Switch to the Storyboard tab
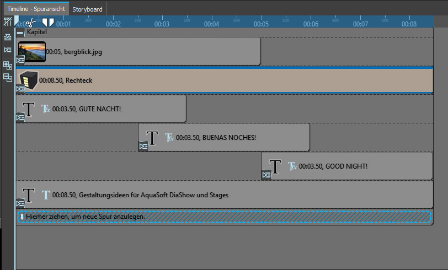 click(87, 9)
